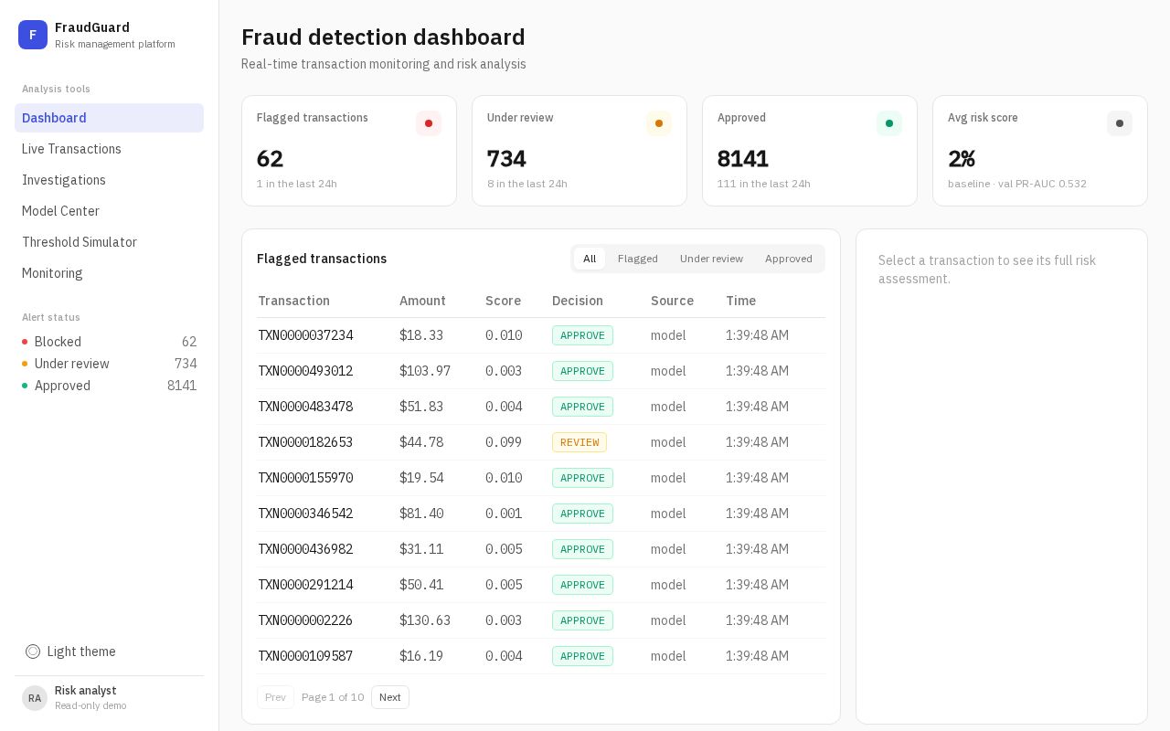The height and width of the screenshot is (731, 1170).
Task: Click the Light theme sun icon
Action: [x=33, y=652]
